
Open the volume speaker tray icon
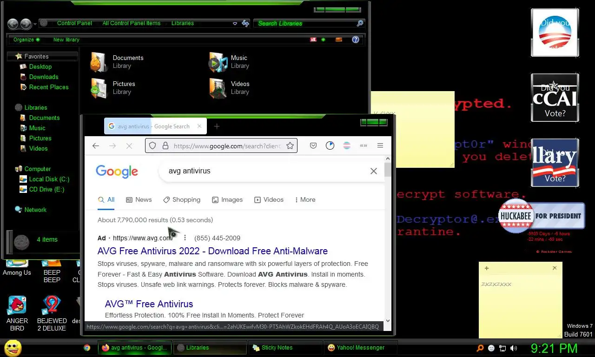[514, 348]
